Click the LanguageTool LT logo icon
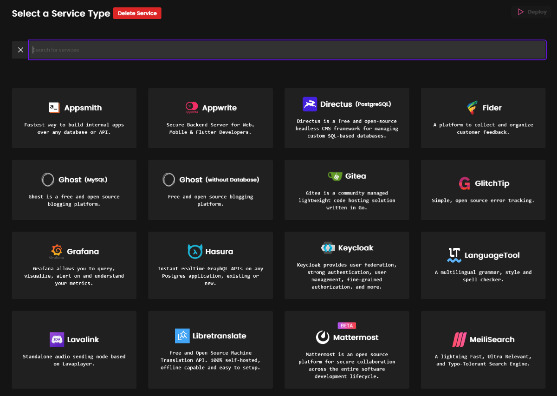 pos(454,255)
